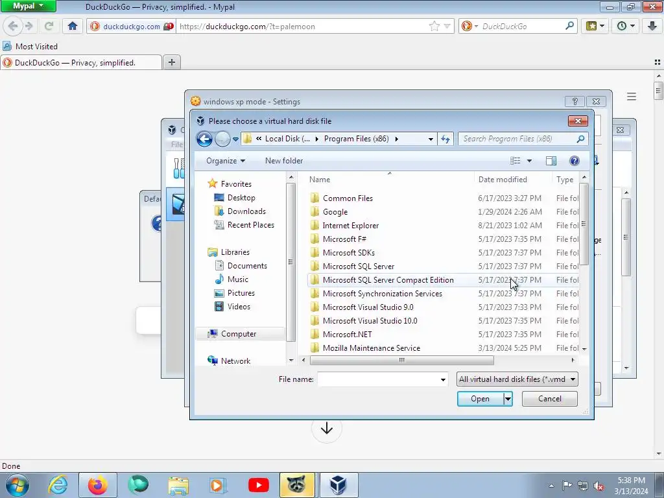Open Recent Places in Favorites
The width and height of the screenshot is (664, 498).
click(251, 225)
